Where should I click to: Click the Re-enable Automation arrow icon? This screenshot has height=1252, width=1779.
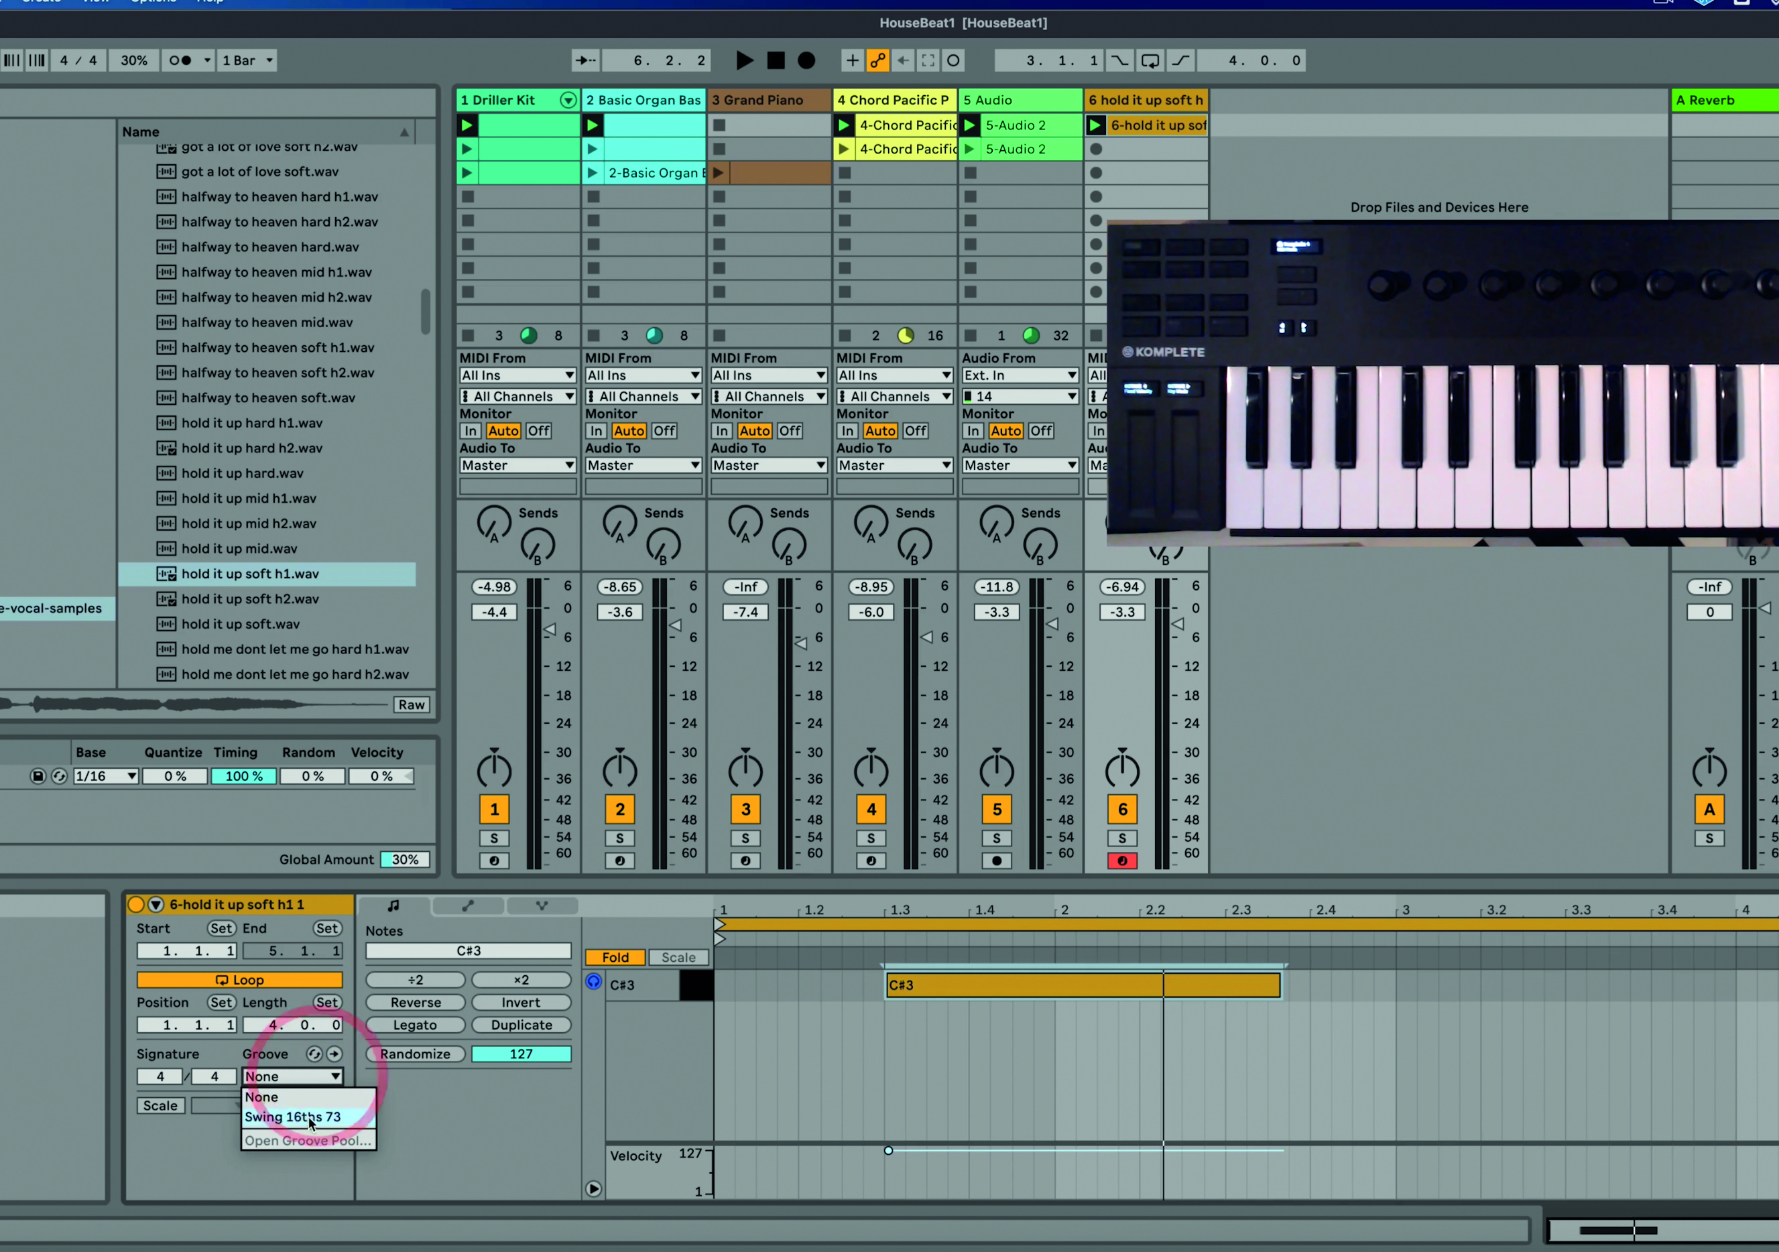click(x=904, y=60)
